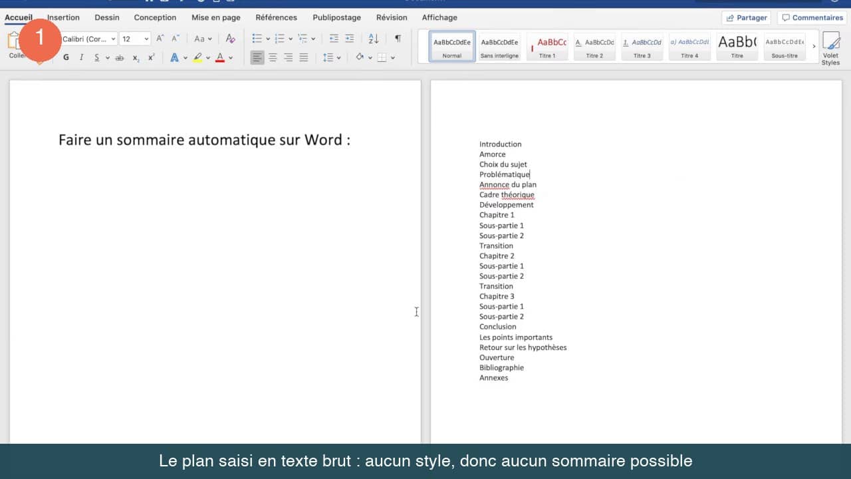Screen dimensions: 851x479
Task: Toggle strikethrough formatting
Action: pyautogui.click(x=120, y=58)
